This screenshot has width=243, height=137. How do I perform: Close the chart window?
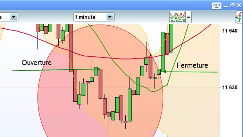click(239, 5)
